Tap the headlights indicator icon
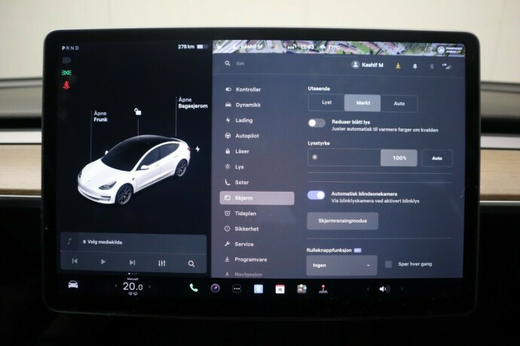Viewport: 520px width, 346px height. coord(66,60)
